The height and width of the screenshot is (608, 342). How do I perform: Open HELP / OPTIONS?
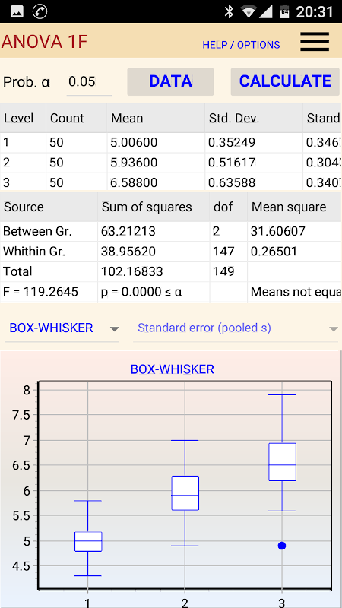point(241,45)
